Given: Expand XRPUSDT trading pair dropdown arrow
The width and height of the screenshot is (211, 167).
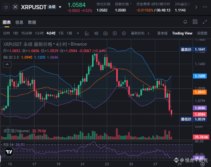Looking at the screenshot, I should pos(60,7).
